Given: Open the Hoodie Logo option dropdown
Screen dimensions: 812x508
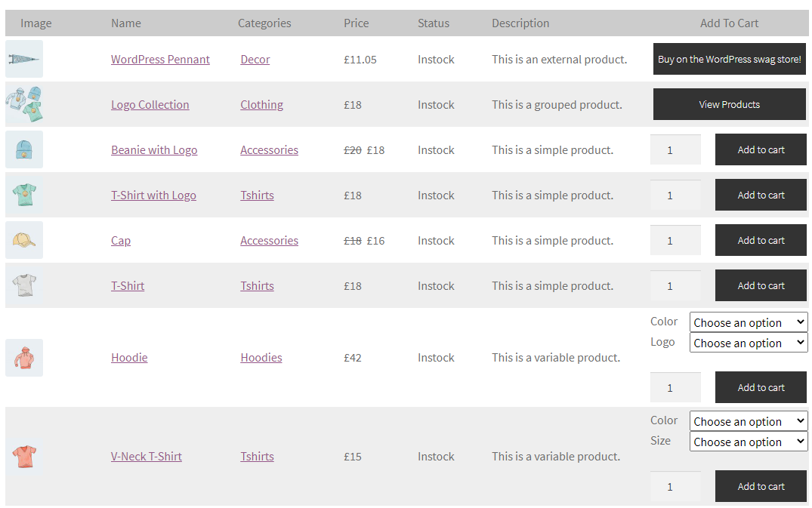Looking at the screenshot, I should click(x=749, y=343).
